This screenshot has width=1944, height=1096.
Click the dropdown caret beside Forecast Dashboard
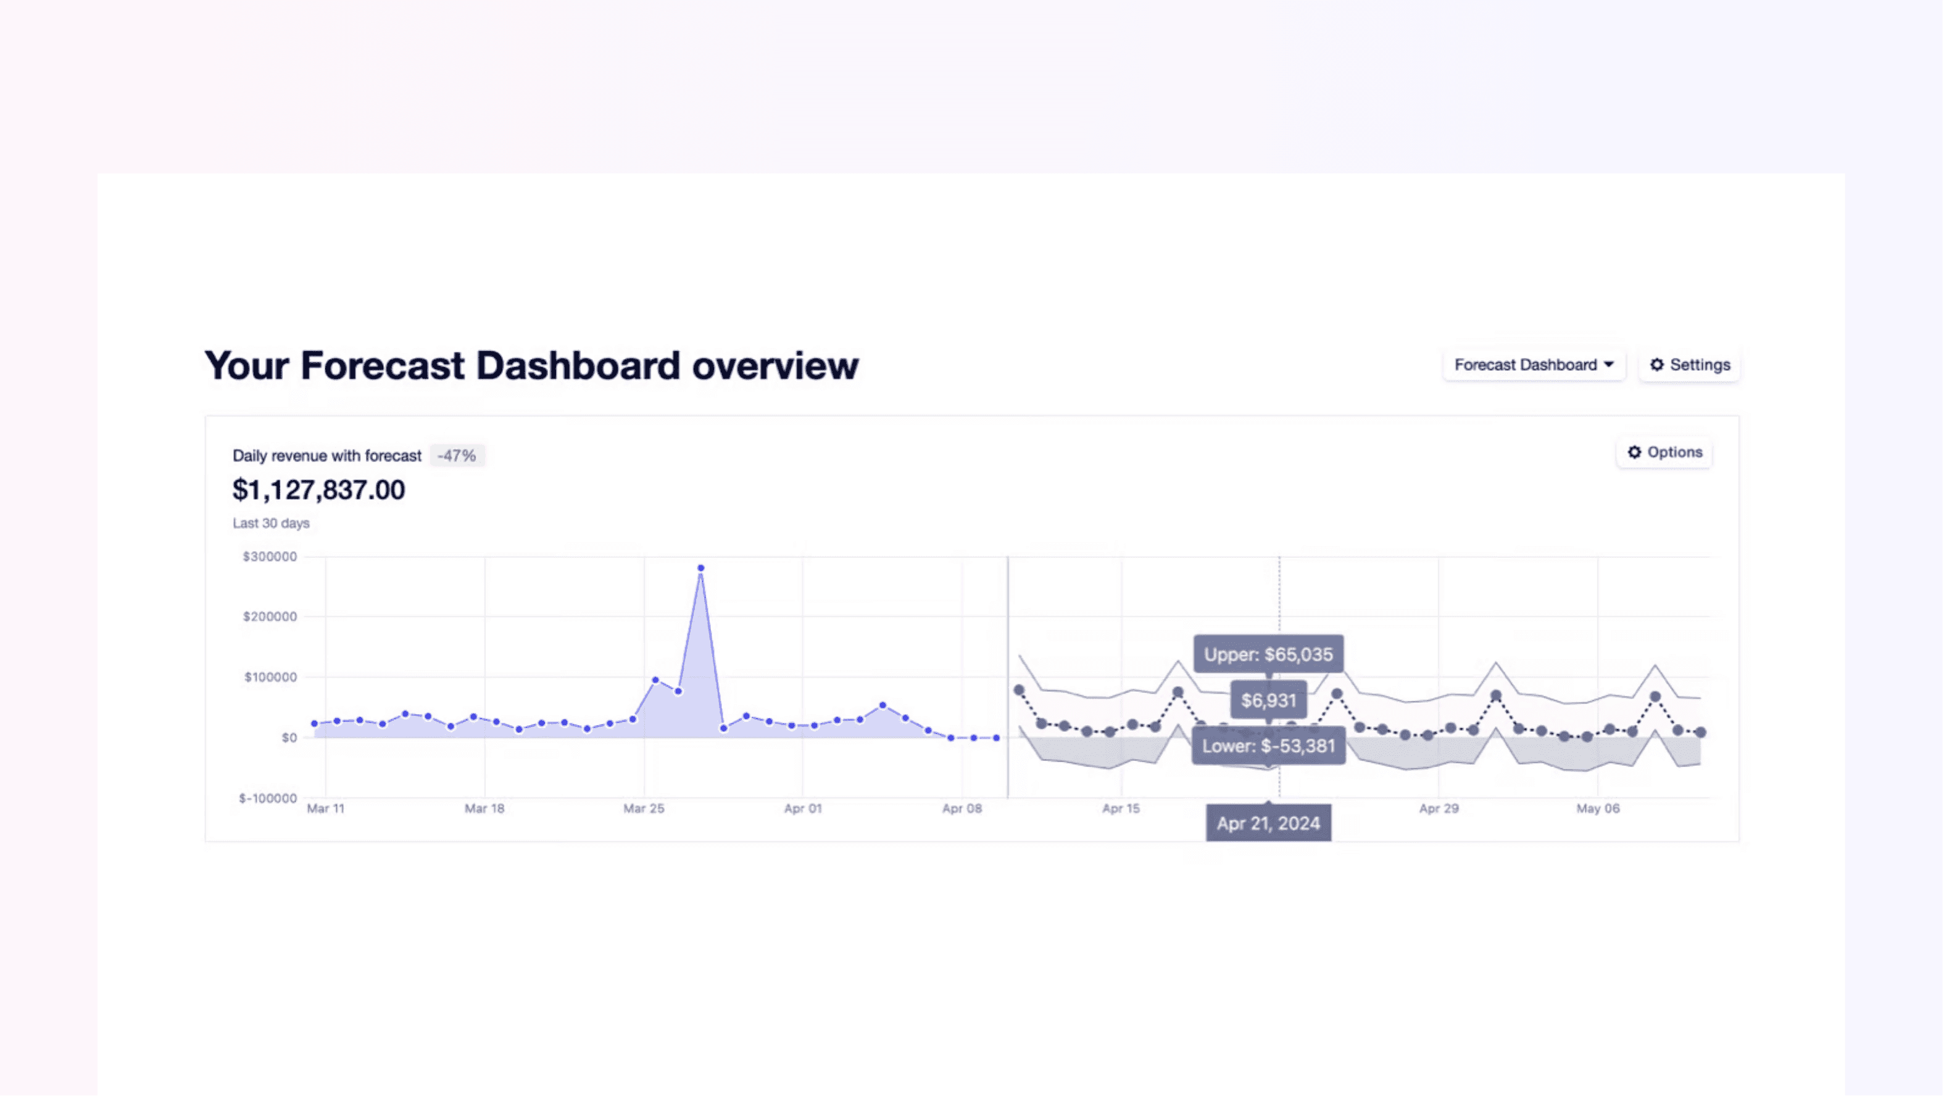[1609, 365]
